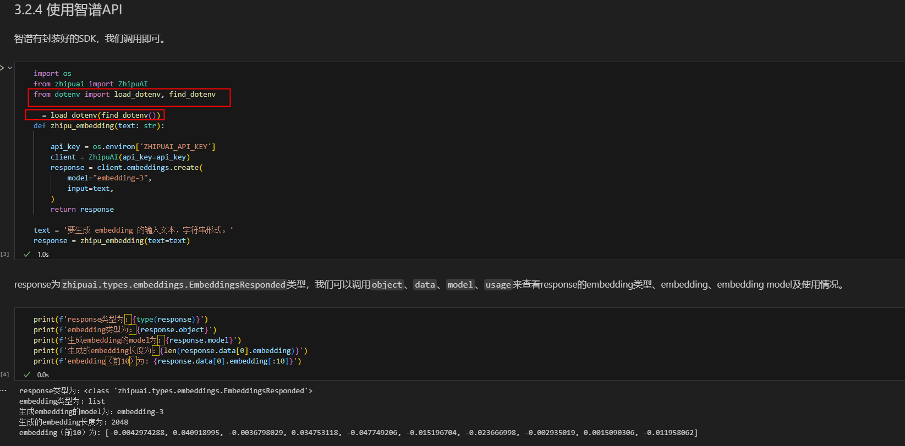Image resolution: width=905 pixels, height=446 pixels.
Task: Place cursor on 'import os' line
Action: pos(52,74)
